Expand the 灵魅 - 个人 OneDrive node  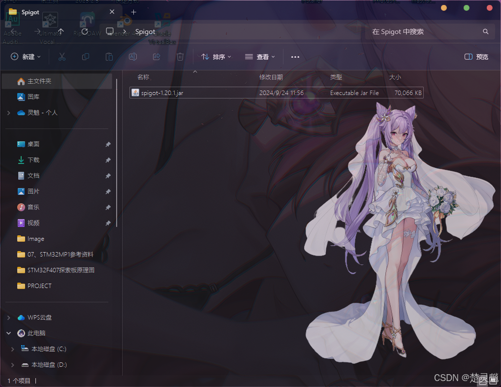[9, 113]
